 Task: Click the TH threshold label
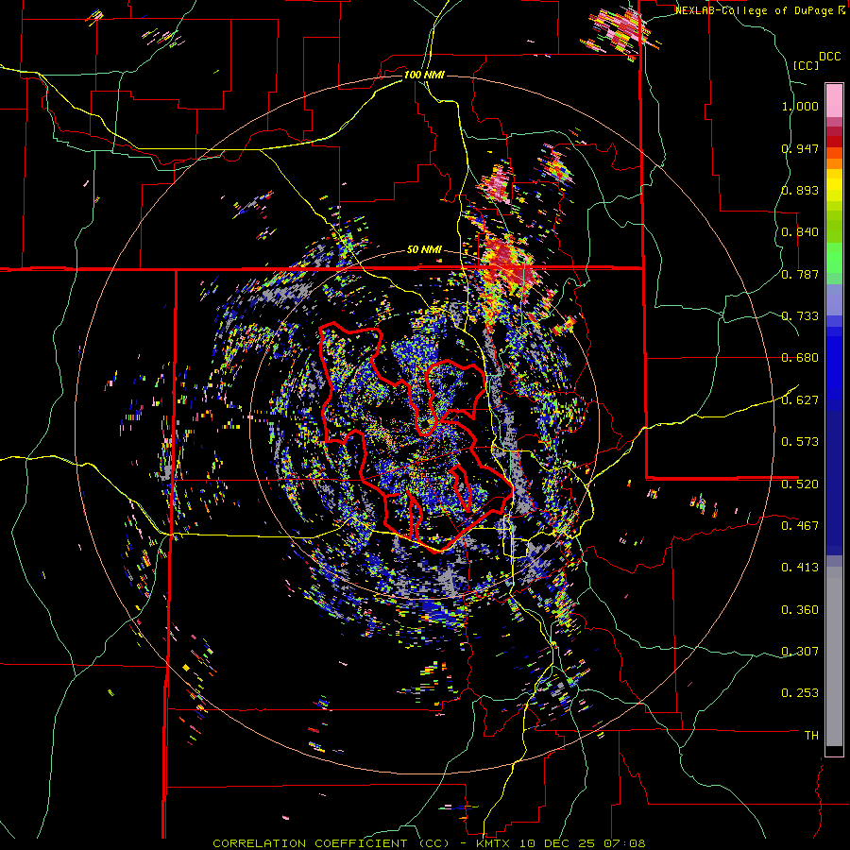pyautogui.click(x=811, y=736)
